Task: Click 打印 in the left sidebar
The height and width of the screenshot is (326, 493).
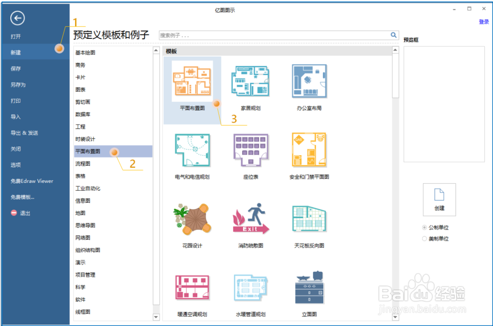Action: (x=16, y=100)
